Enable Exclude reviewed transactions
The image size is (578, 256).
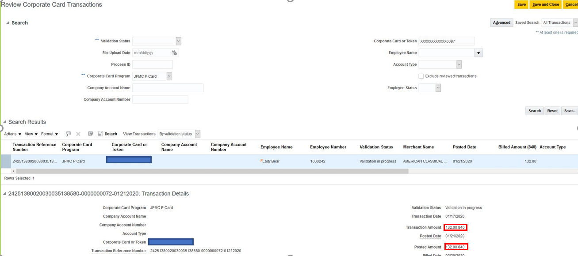421,76
